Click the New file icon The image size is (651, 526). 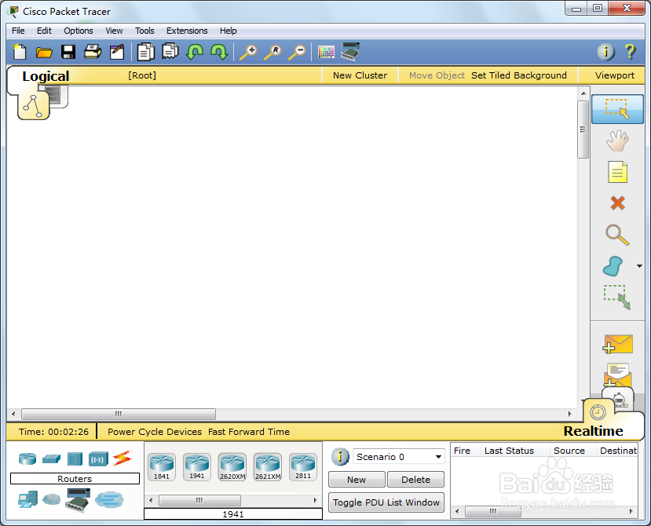point(20,53)
